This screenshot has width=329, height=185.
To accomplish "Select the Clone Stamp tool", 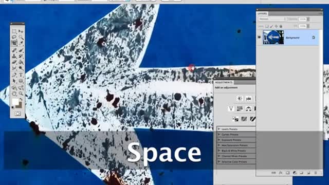I will click(x=14, y=56).
